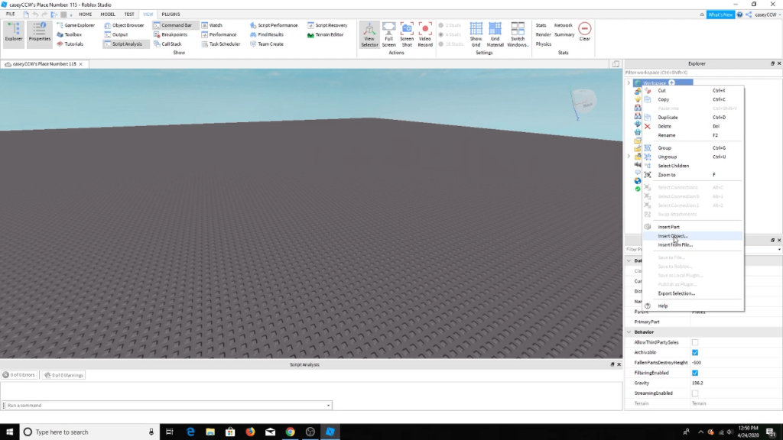Show the 0 of 0 Warnings filter
This screenshot has height=440, width=783.
(63, 375)
